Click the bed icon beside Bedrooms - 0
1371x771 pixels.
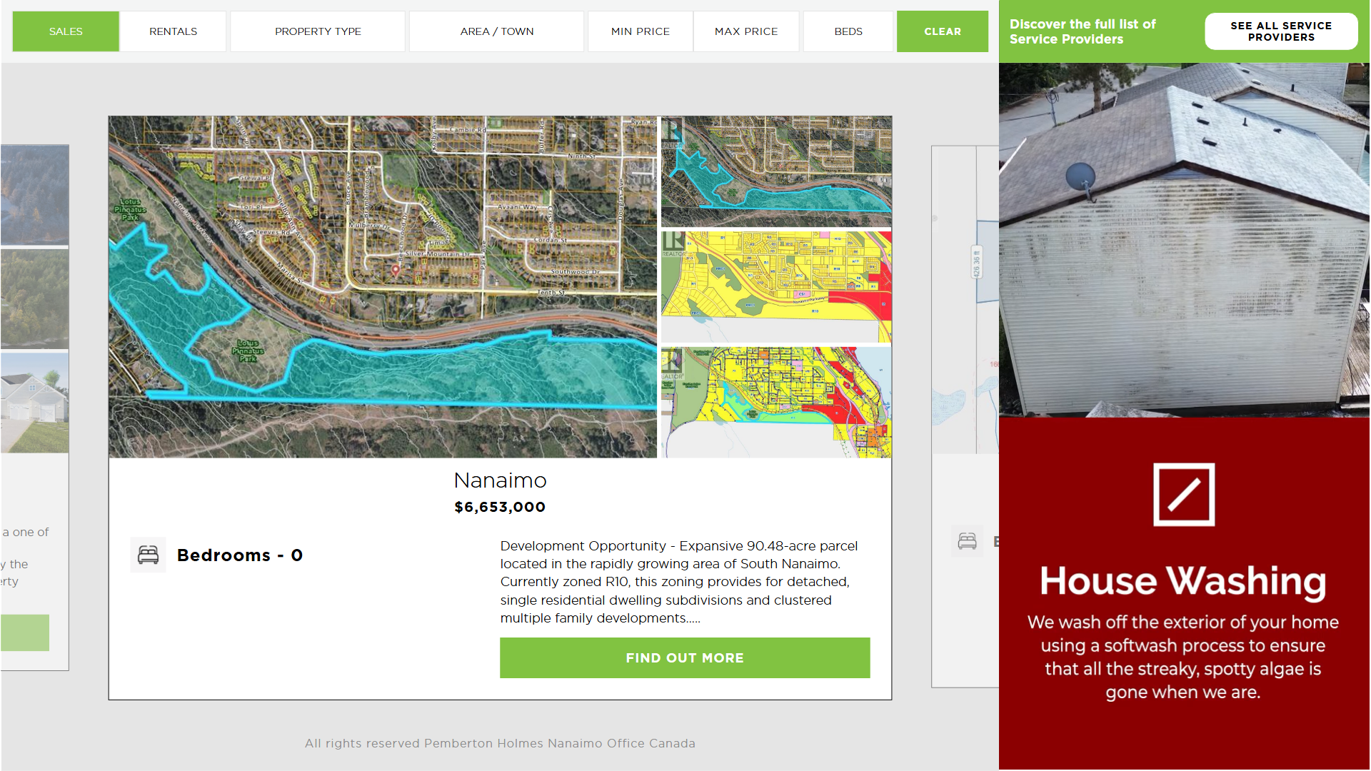[148, 555]
